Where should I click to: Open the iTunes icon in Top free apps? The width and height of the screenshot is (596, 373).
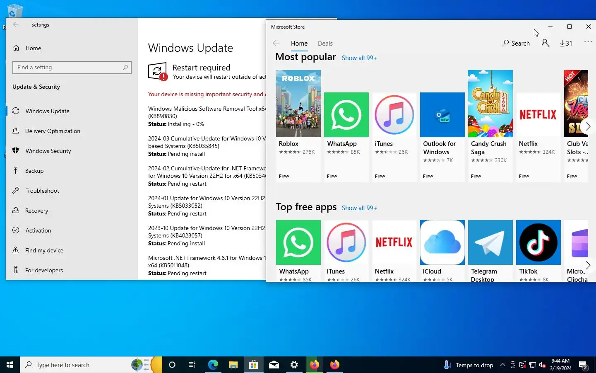point(346,242)
